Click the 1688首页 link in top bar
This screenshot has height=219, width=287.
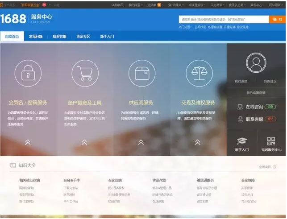117,5
